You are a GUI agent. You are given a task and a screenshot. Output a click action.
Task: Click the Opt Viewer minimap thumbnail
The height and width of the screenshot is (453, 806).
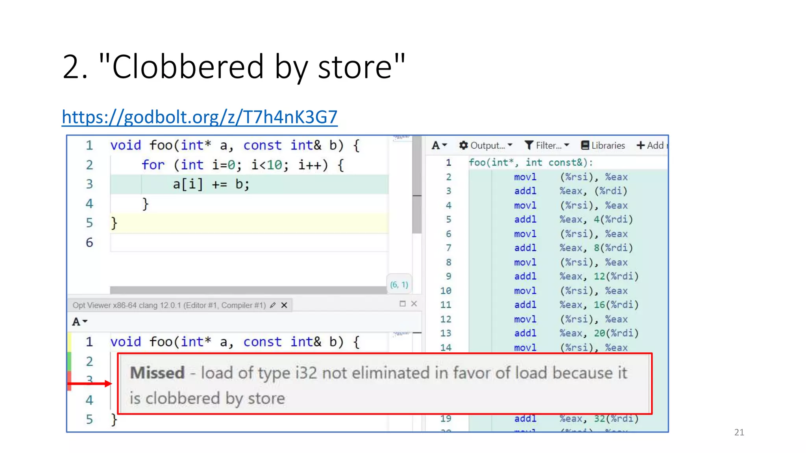point(401,334)
